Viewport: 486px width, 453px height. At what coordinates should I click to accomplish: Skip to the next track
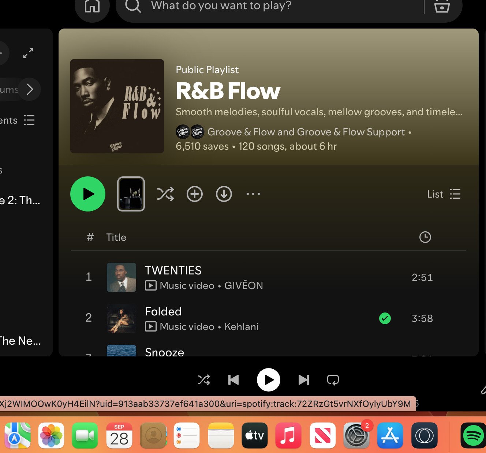[x=304, y=380]
